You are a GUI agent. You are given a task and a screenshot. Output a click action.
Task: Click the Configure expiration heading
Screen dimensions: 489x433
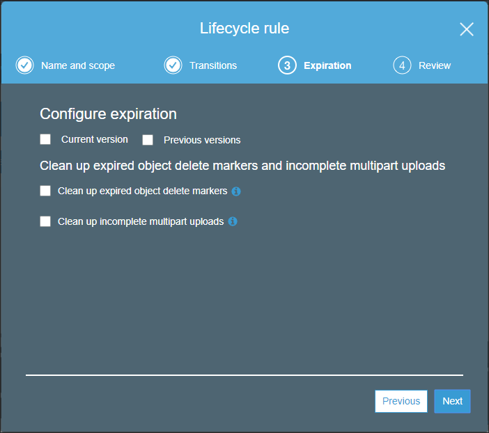tap(108, 114)
